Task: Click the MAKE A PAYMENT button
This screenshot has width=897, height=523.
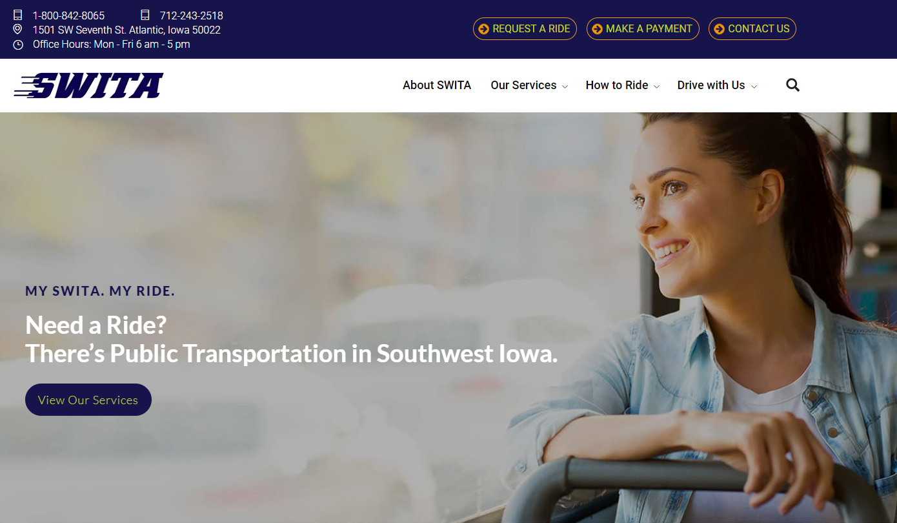Action: [643, 28]
